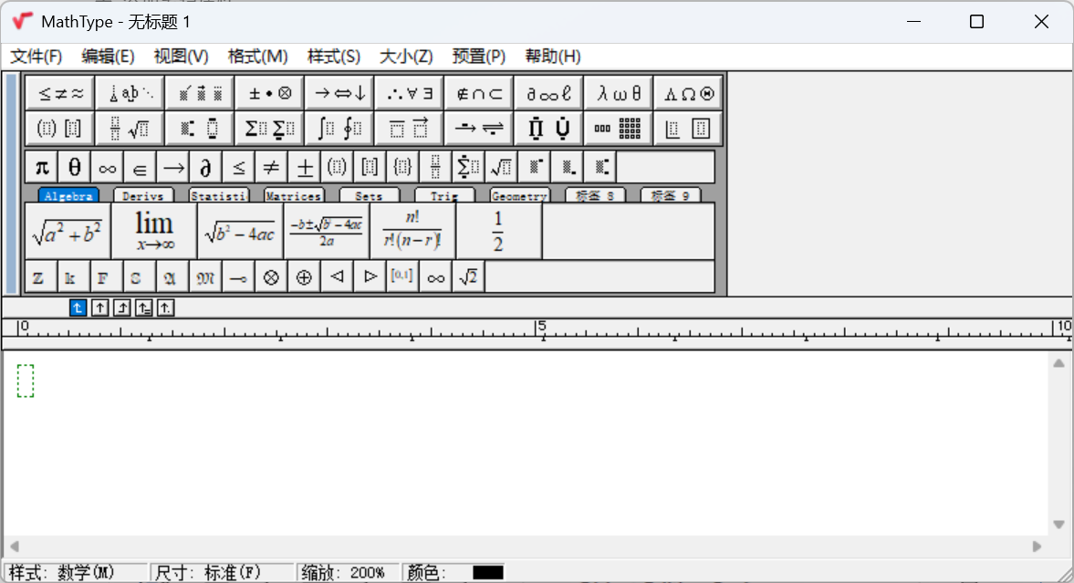The image size is (1074, 583).
Task: Insert the pi symbol from small bar
Action: pyautogui.click(x=42, y=167)
